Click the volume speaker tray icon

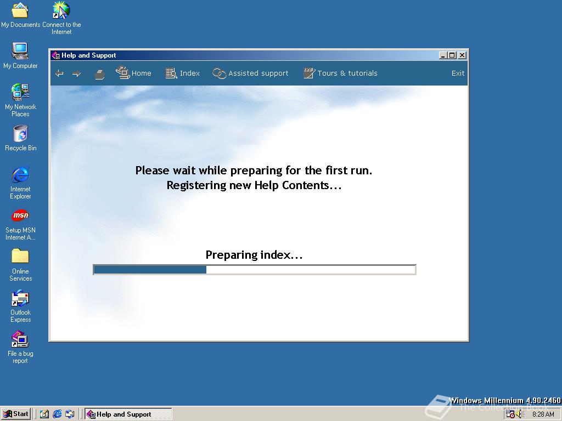pos(520,414)
